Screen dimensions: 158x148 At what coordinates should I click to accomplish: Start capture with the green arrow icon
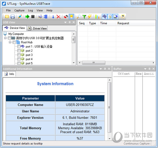(x=27, y=17)
